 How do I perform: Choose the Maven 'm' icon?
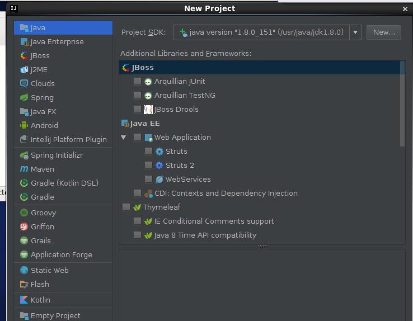pos(24,169)
